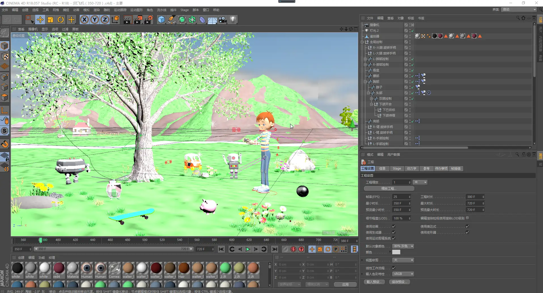The width and height of the screenshot is (543, 293).
Task: Open the light object tool
Action: tap(233, 20)
